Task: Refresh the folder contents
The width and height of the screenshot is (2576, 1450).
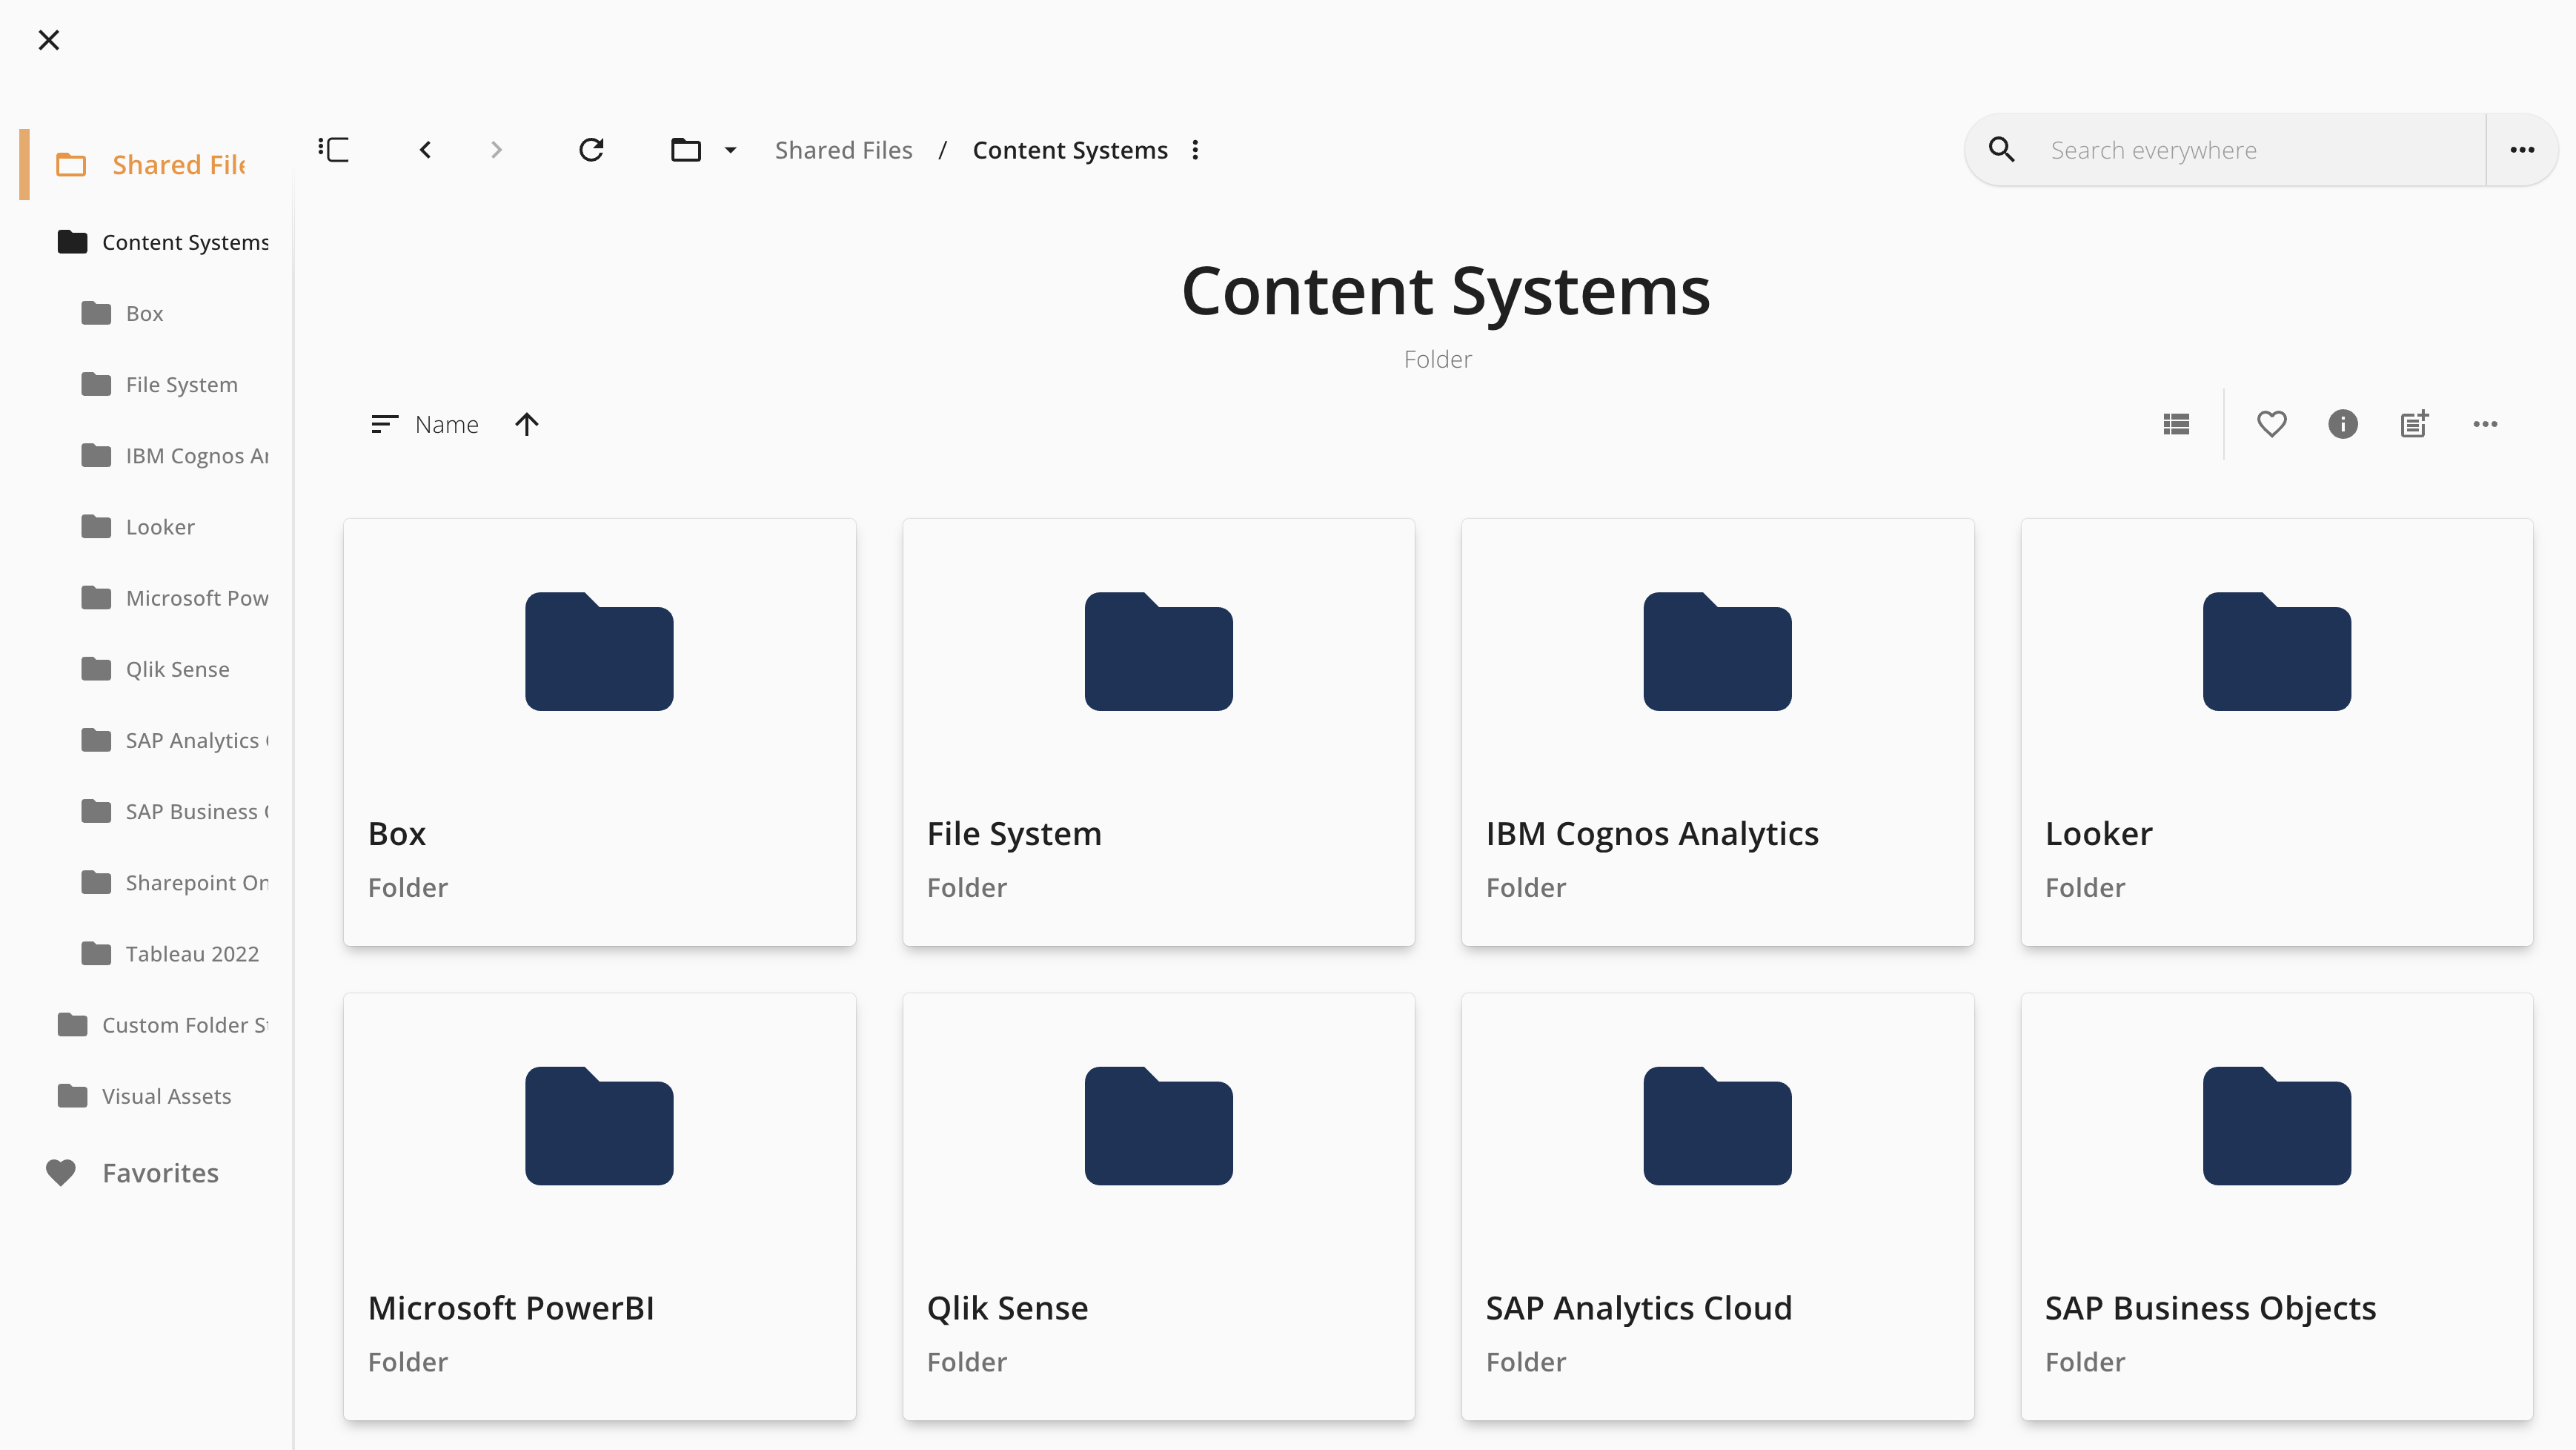Action: pyautogui.click(x=591, y=150)
